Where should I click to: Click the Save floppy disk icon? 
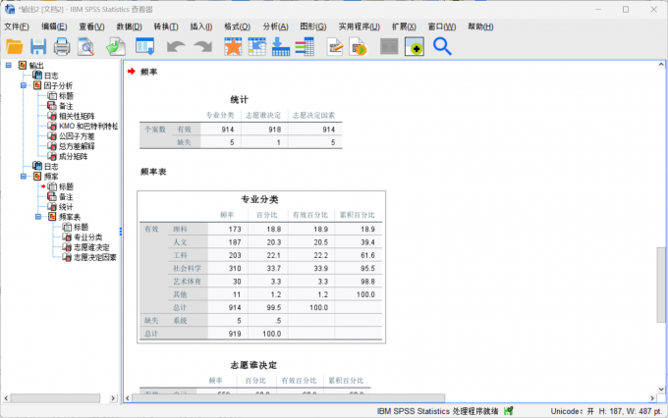(38, 46)
